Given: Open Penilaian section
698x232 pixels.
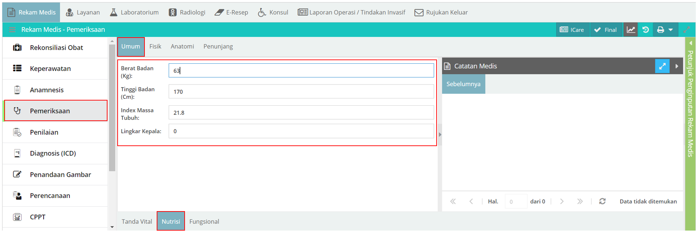Looking at the screenshot, I should point(55,132).
